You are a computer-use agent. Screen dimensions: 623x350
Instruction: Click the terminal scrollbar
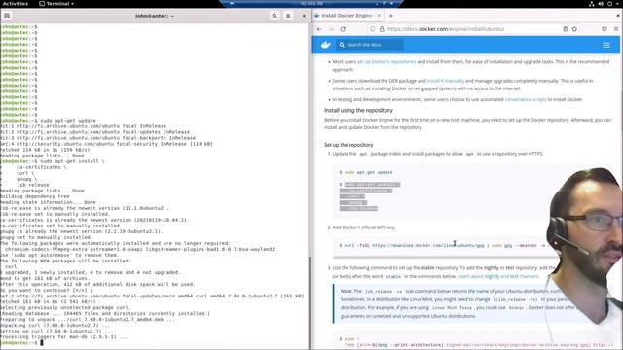tap(310, 301)
